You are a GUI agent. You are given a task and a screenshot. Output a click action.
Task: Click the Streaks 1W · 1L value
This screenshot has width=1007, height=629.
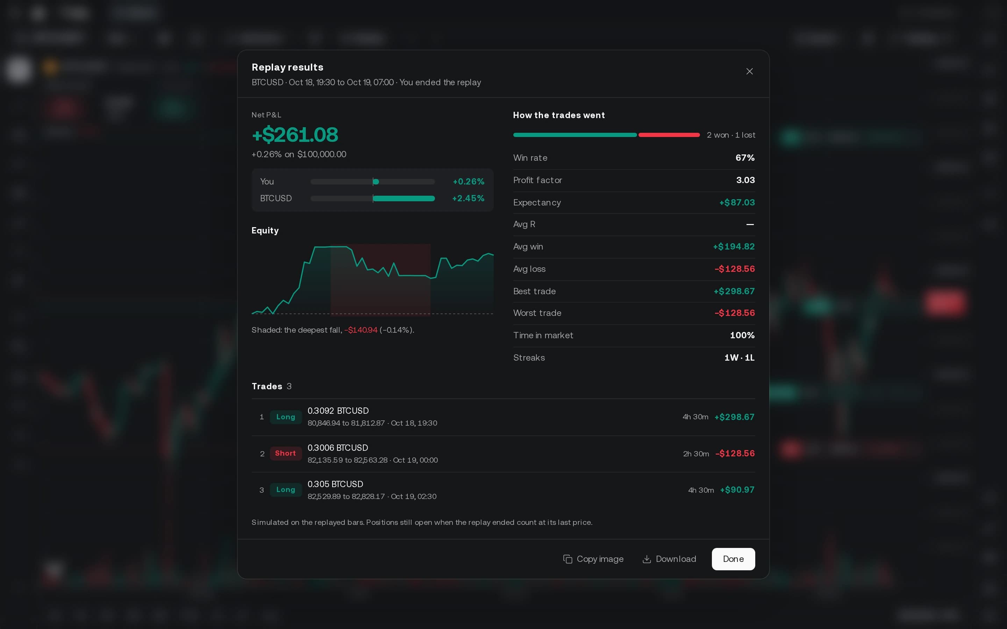pos(739,358)
